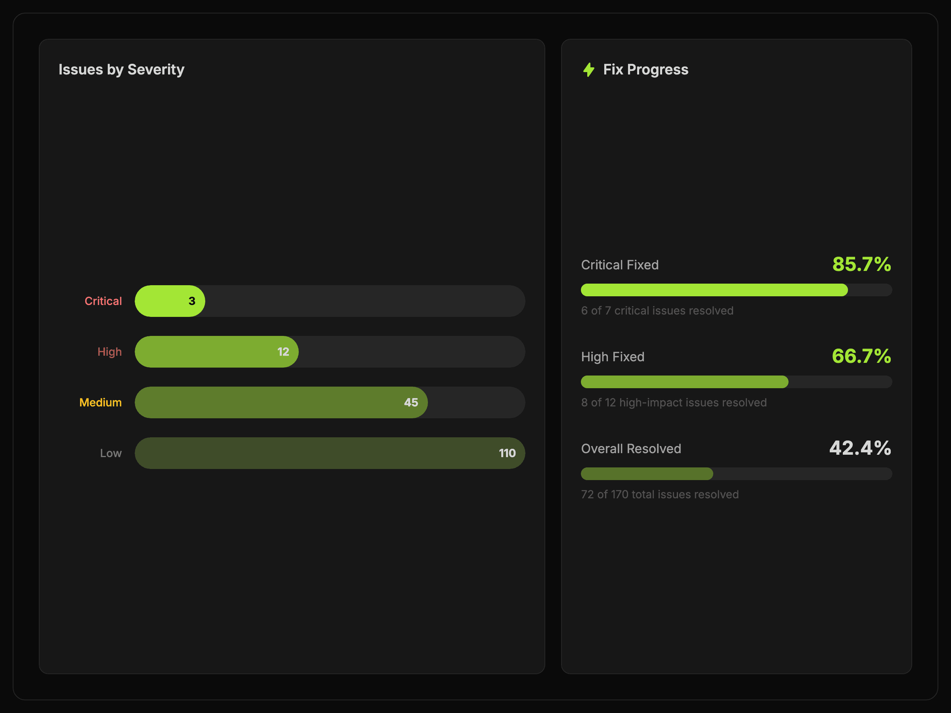Click the 66.7% high fixed value
The image size is (951, 713).
pos(861,356)
